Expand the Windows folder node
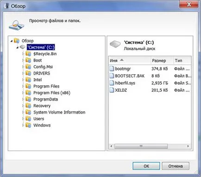201x177 pixels. point(23,125)
